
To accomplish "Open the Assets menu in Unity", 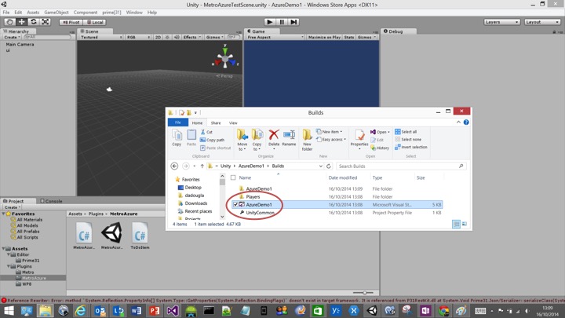I will pos(33,13).
